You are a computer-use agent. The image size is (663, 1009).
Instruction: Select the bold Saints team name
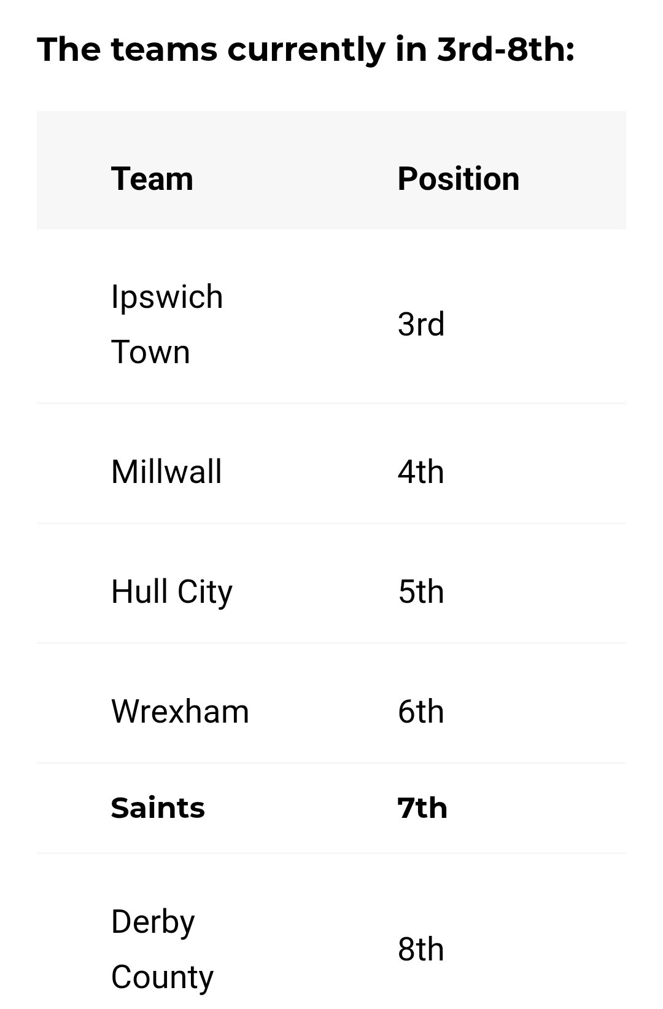(x=158, y=807)
